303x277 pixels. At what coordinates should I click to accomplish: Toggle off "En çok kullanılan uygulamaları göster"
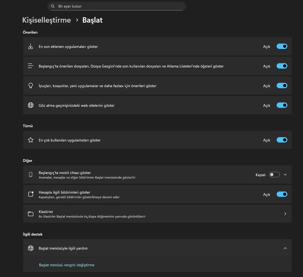point(282,140)
